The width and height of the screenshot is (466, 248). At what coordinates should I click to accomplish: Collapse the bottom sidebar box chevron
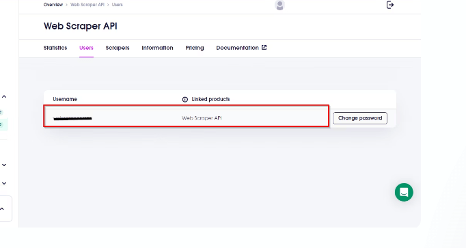[x=2, y=209]
